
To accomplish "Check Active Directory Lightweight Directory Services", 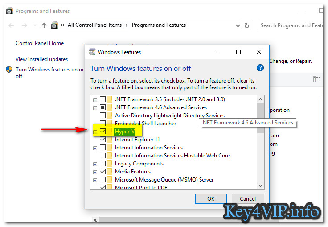I will tap(102, 115).
